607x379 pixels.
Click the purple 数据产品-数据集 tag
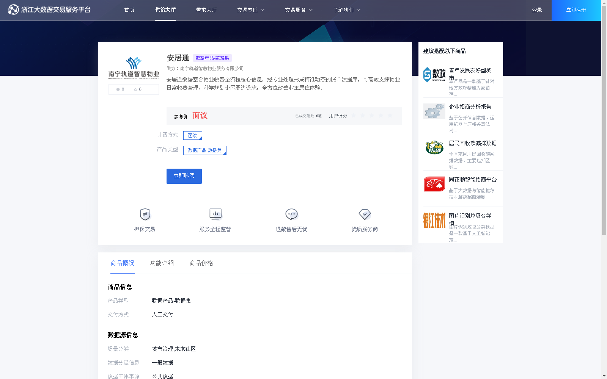point(212,58)
